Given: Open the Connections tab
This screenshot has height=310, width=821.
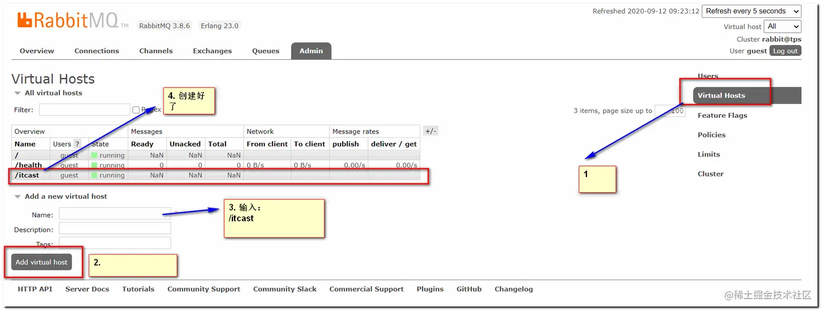Looking at the screenshot, I should coord(97,51).
